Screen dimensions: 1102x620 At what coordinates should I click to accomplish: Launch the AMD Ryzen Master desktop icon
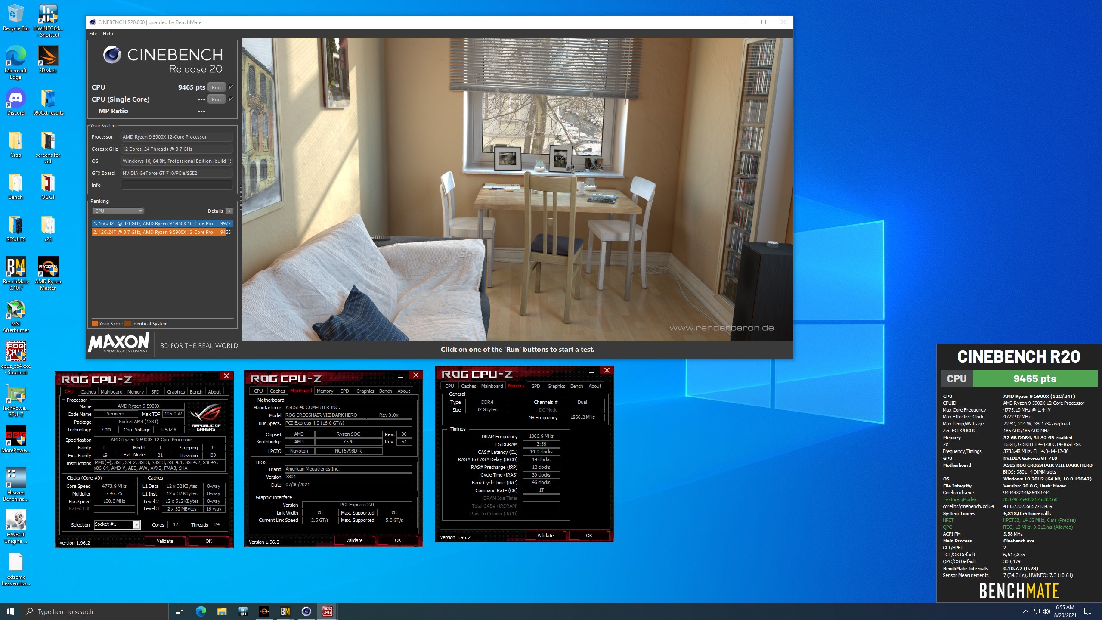click(48, 273)
